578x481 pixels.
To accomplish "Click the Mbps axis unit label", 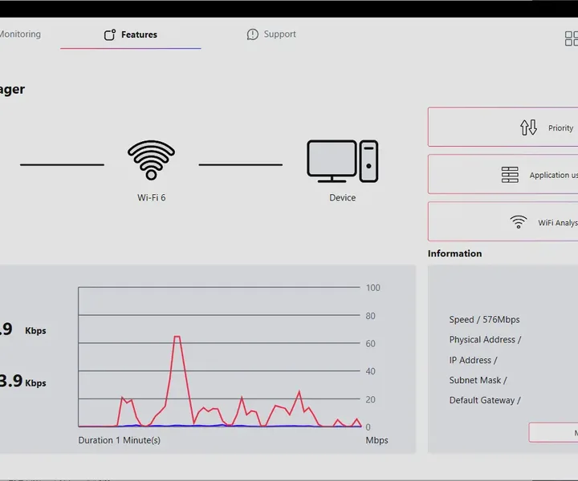I will pyautogui.click(x=377, y=441).
